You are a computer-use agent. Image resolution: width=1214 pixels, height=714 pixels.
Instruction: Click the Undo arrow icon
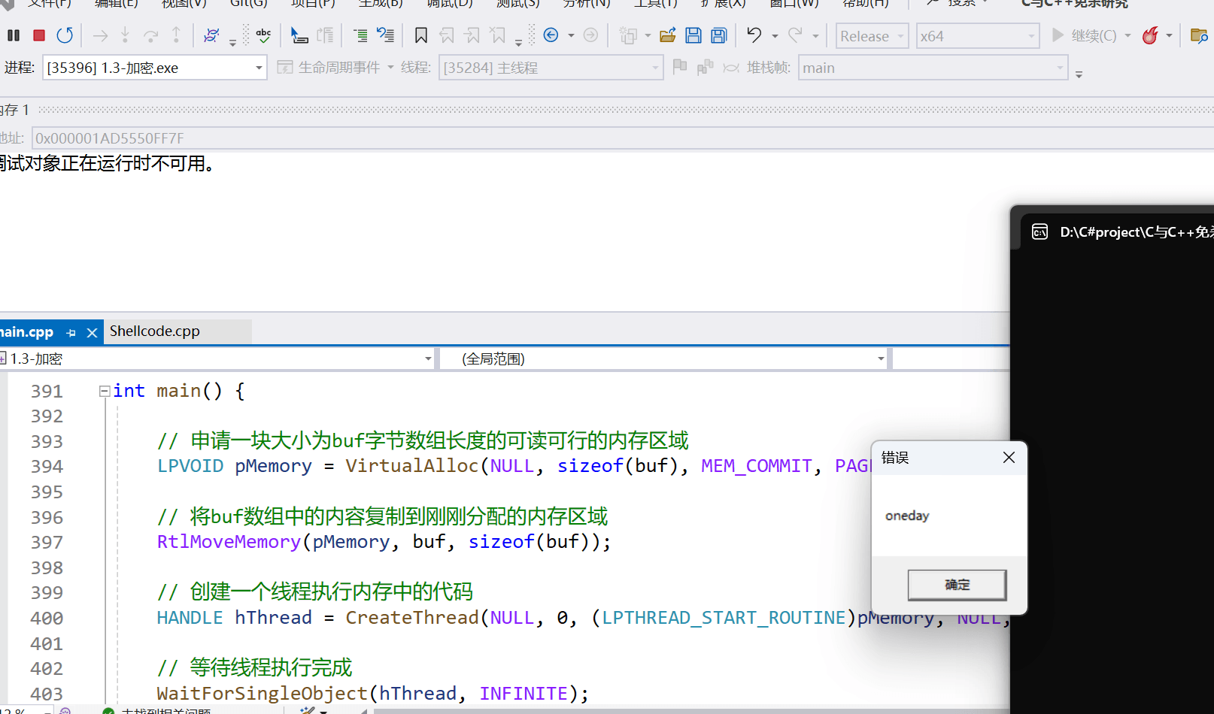tap(754, 35)
